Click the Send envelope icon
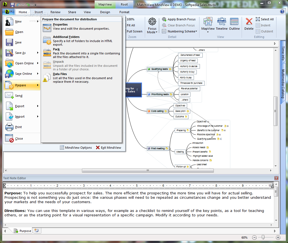This screenshot has height=243, width=288. 9,95
